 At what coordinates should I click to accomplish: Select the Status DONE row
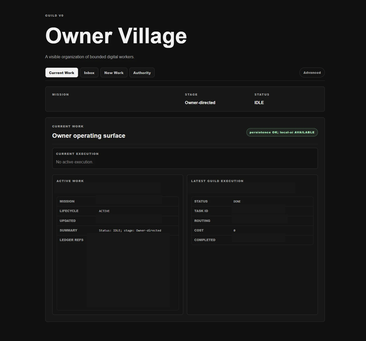[252, 201]
